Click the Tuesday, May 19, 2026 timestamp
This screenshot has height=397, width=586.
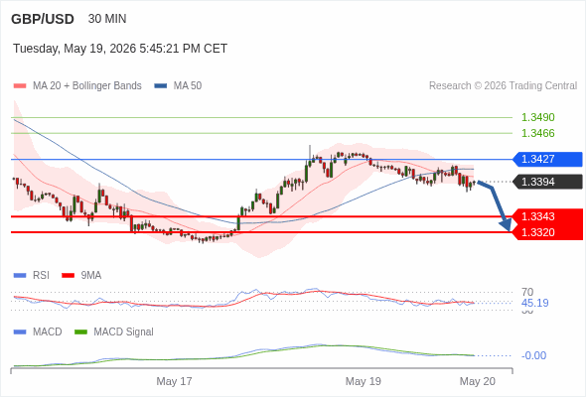coord(120,49)
